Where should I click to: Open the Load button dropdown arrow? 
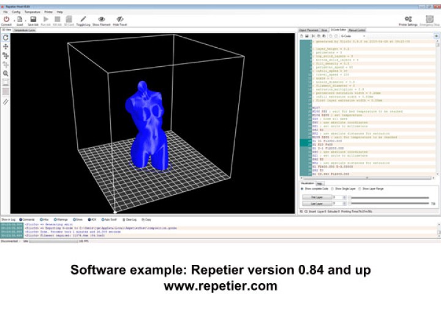(x=25, y=20)
